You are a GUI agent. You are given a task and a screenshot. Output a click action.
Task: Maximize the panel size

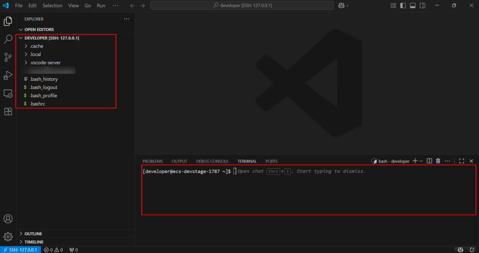462,161
